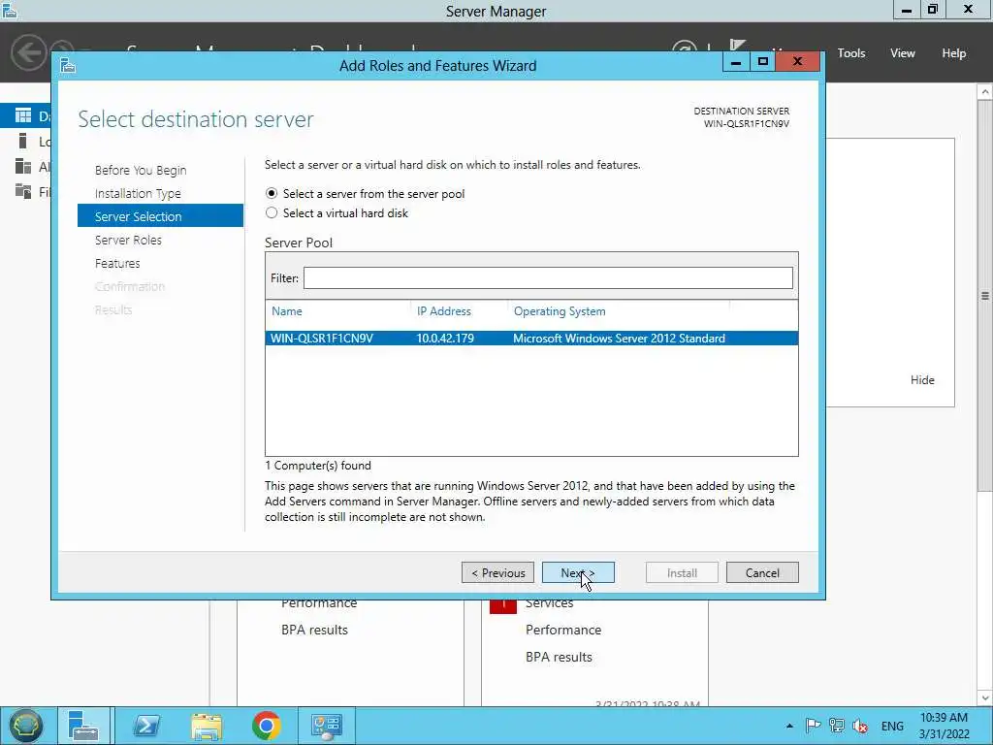
Task: Open Server Roles wizard step
Action: click(128, 240)
